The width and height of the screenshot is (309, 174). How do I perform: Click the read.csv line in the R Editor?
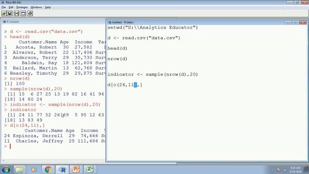pos(144,38)
